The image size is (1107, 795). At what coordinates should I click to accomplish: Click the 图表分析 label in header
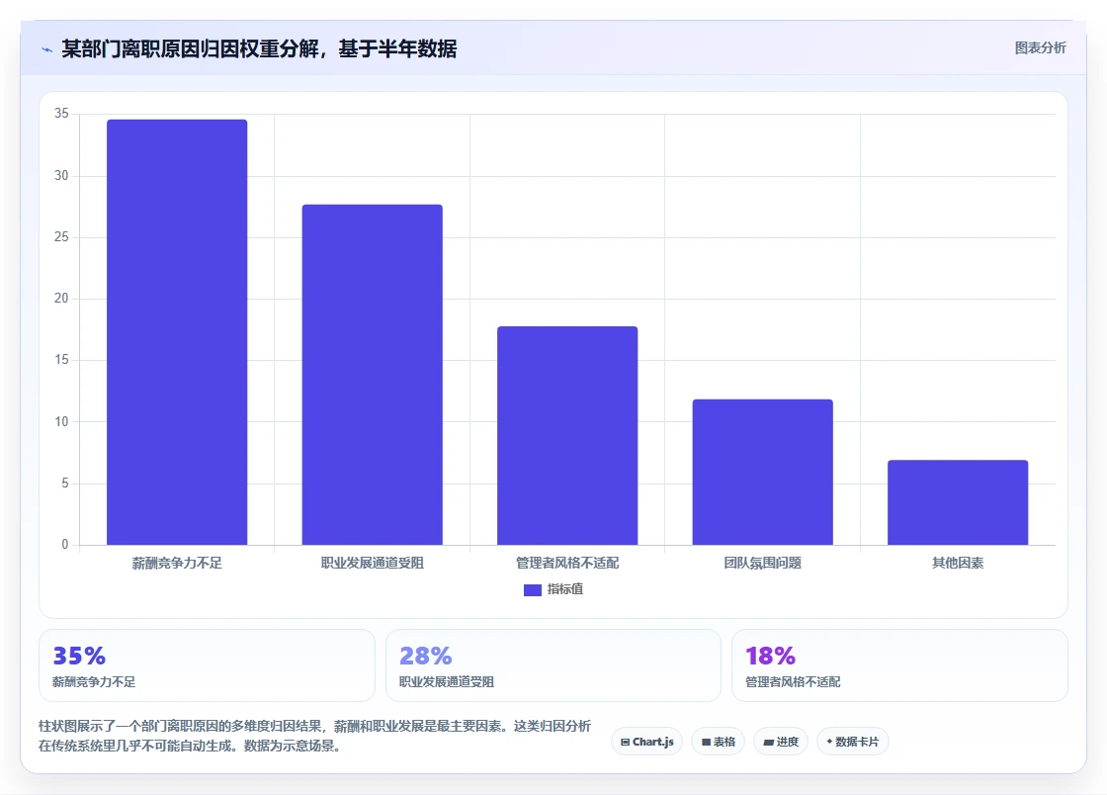[x=1040, y=48]
